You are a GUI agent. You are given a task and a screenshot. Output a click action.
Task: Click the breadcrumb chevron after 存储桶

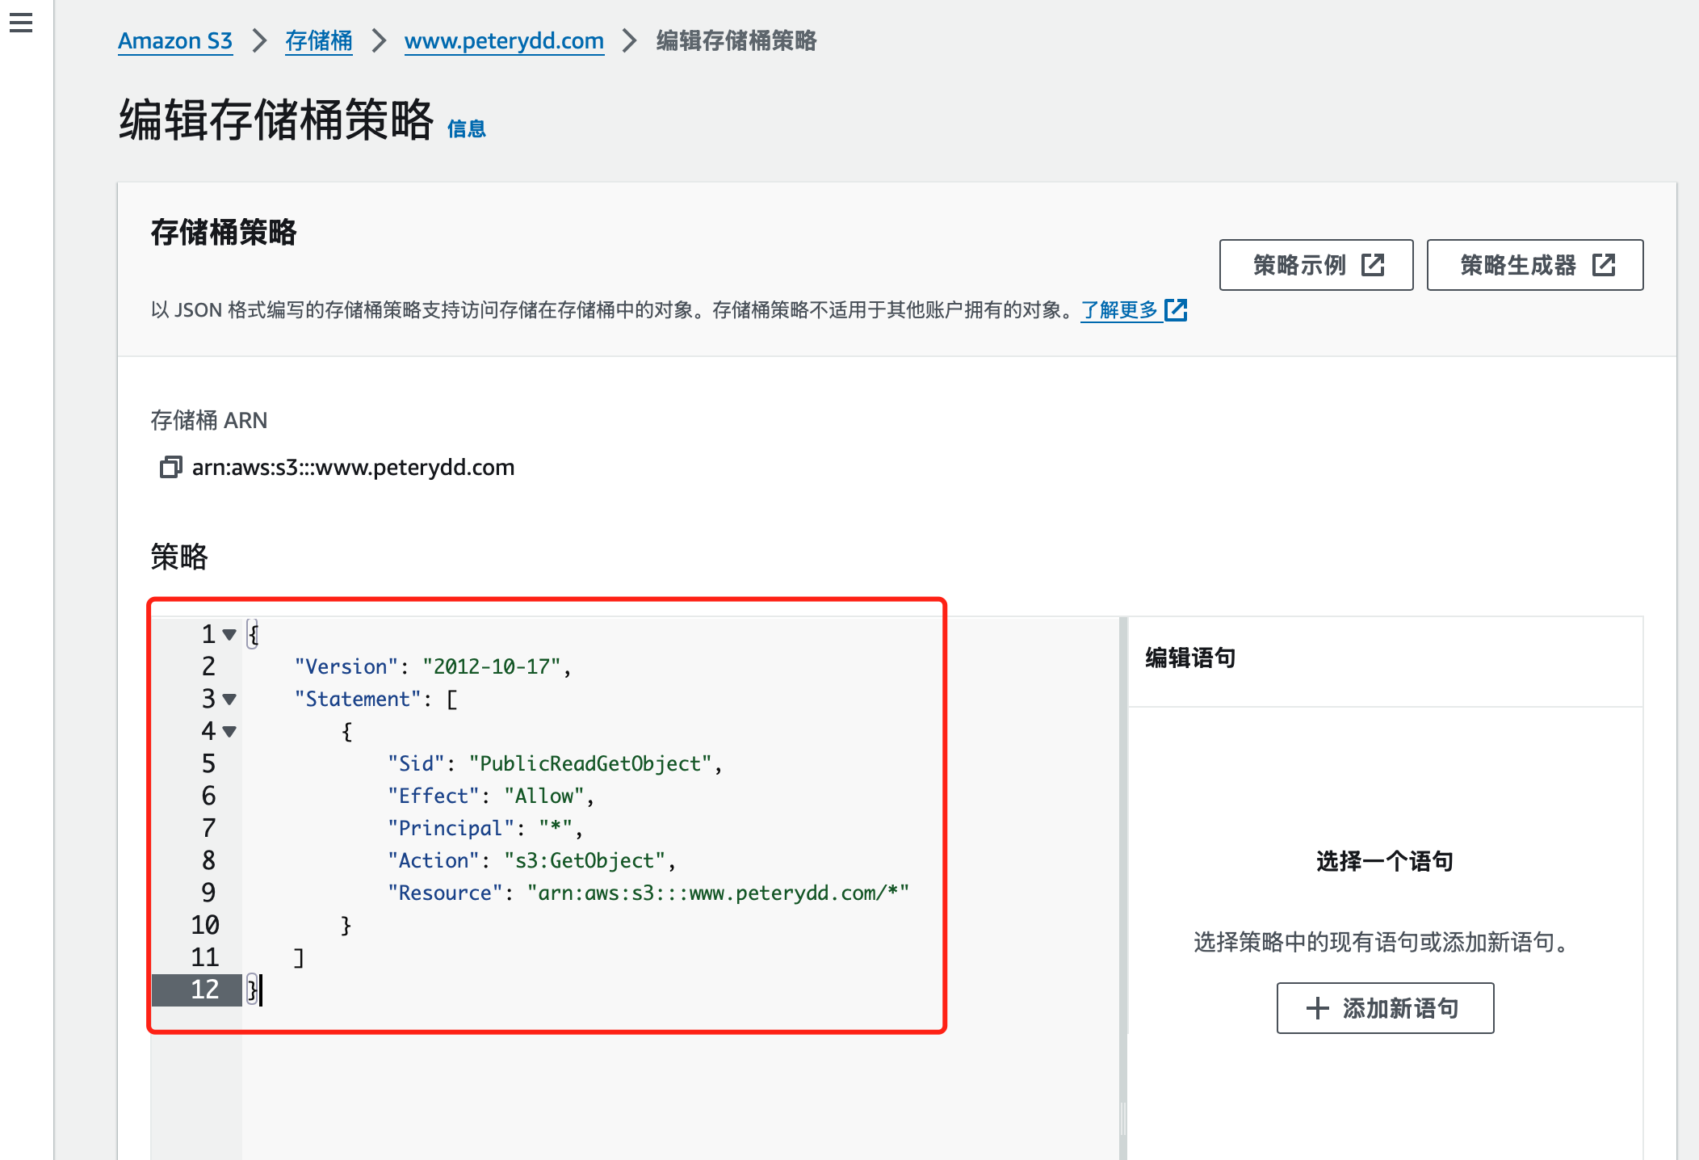click(379, 40)
